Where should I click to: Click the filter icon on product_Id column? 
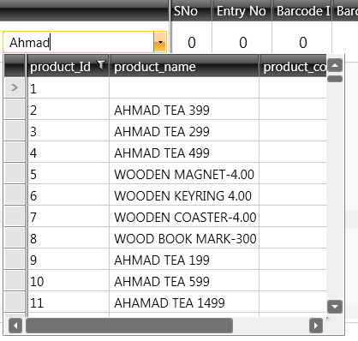click(101, 65)
